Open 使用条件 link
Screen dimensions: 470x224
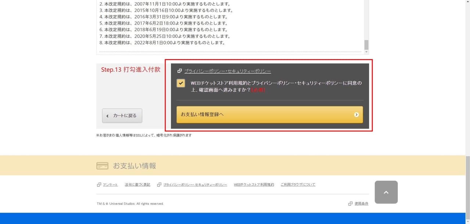(x=362, y=203)
